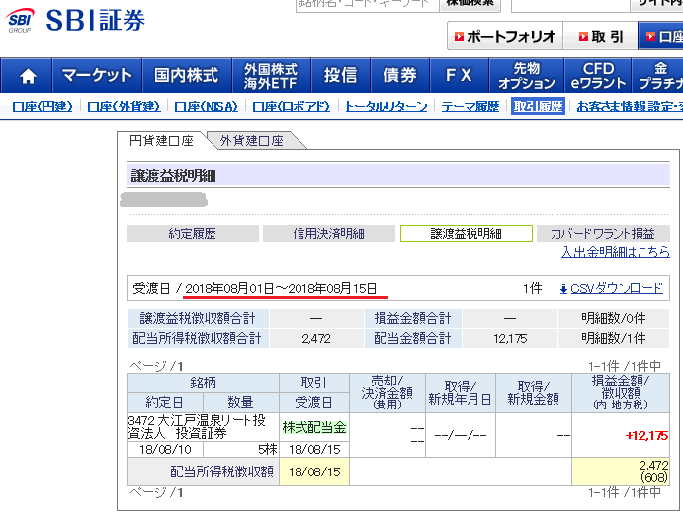
Task: Open home via the house icon
Action: pos(28,76)
